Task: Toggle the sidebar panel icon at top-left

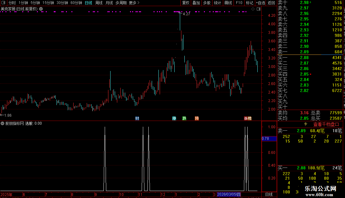Action: [x=3, y=3]
